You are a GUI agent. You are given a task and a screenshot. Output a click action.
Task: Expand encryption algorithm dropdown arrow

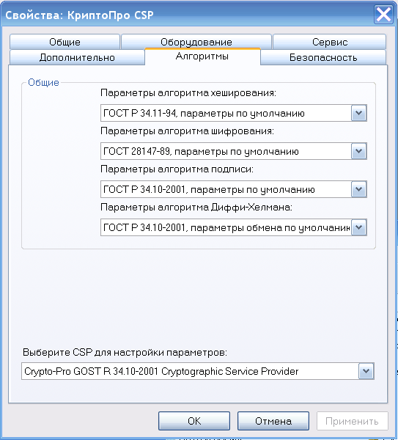click(x=358, y=151)
